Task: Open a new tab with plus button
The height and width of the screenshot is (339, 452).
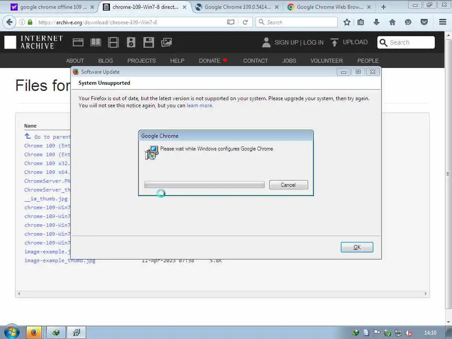Action: [x=384, y=7]
